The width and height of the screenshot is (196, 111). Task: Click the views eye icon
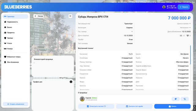(181, 36)
